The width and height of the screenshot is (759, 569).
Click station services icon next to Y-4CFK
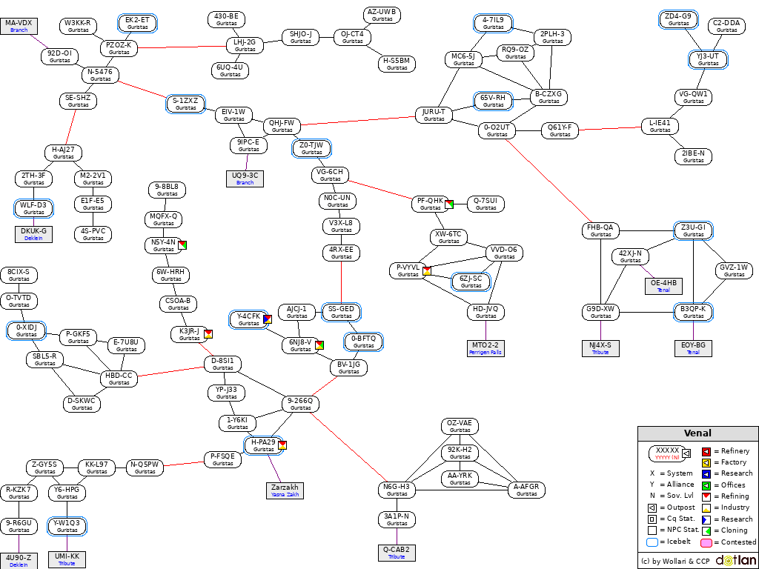tap(268, 319)
